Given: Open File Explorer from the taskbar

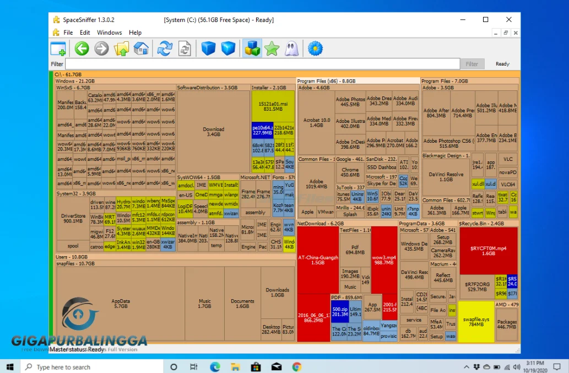Looking at the screenshot, I should click(x=235, y=367).
